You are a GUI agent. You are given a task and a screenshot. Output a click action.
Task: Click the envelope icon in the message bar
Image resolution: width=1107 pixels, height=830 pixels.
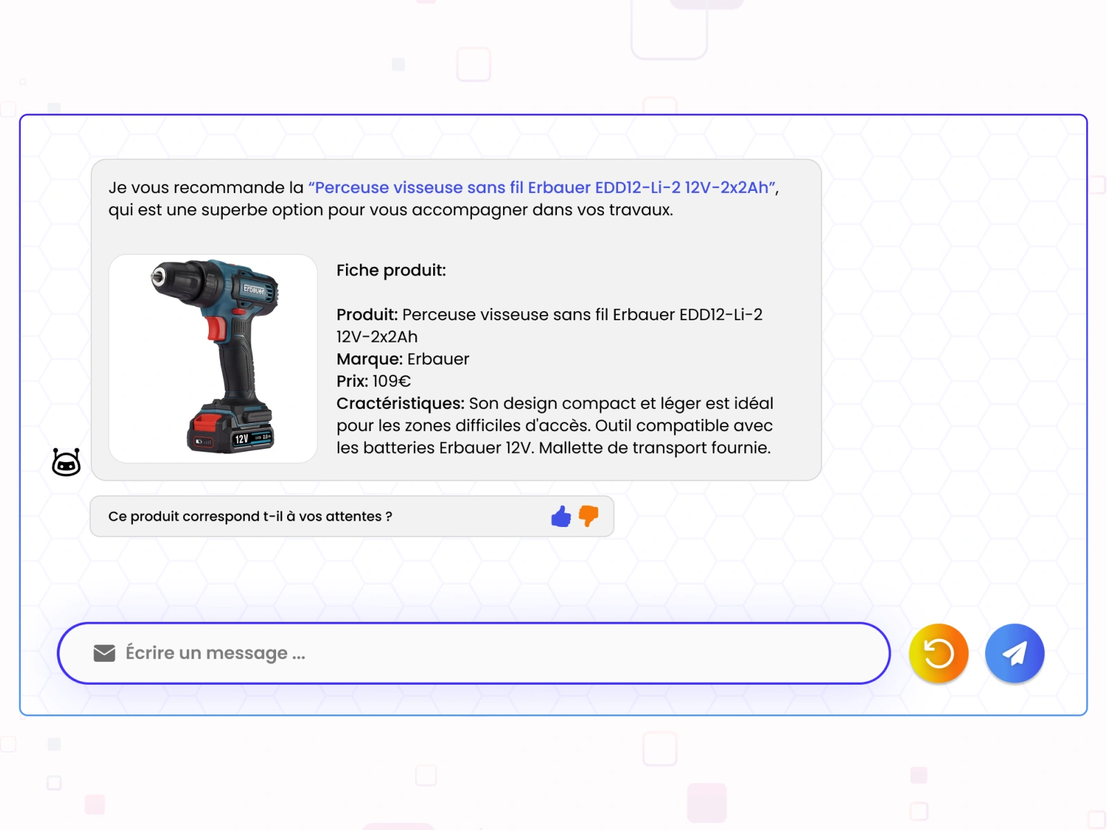click(104, 654)
